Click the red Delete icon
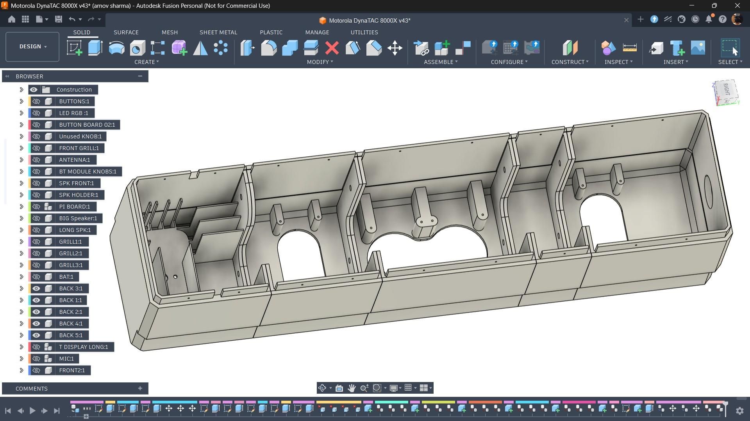Viewport: 750px width, 421px height. (x=332, y=48)
